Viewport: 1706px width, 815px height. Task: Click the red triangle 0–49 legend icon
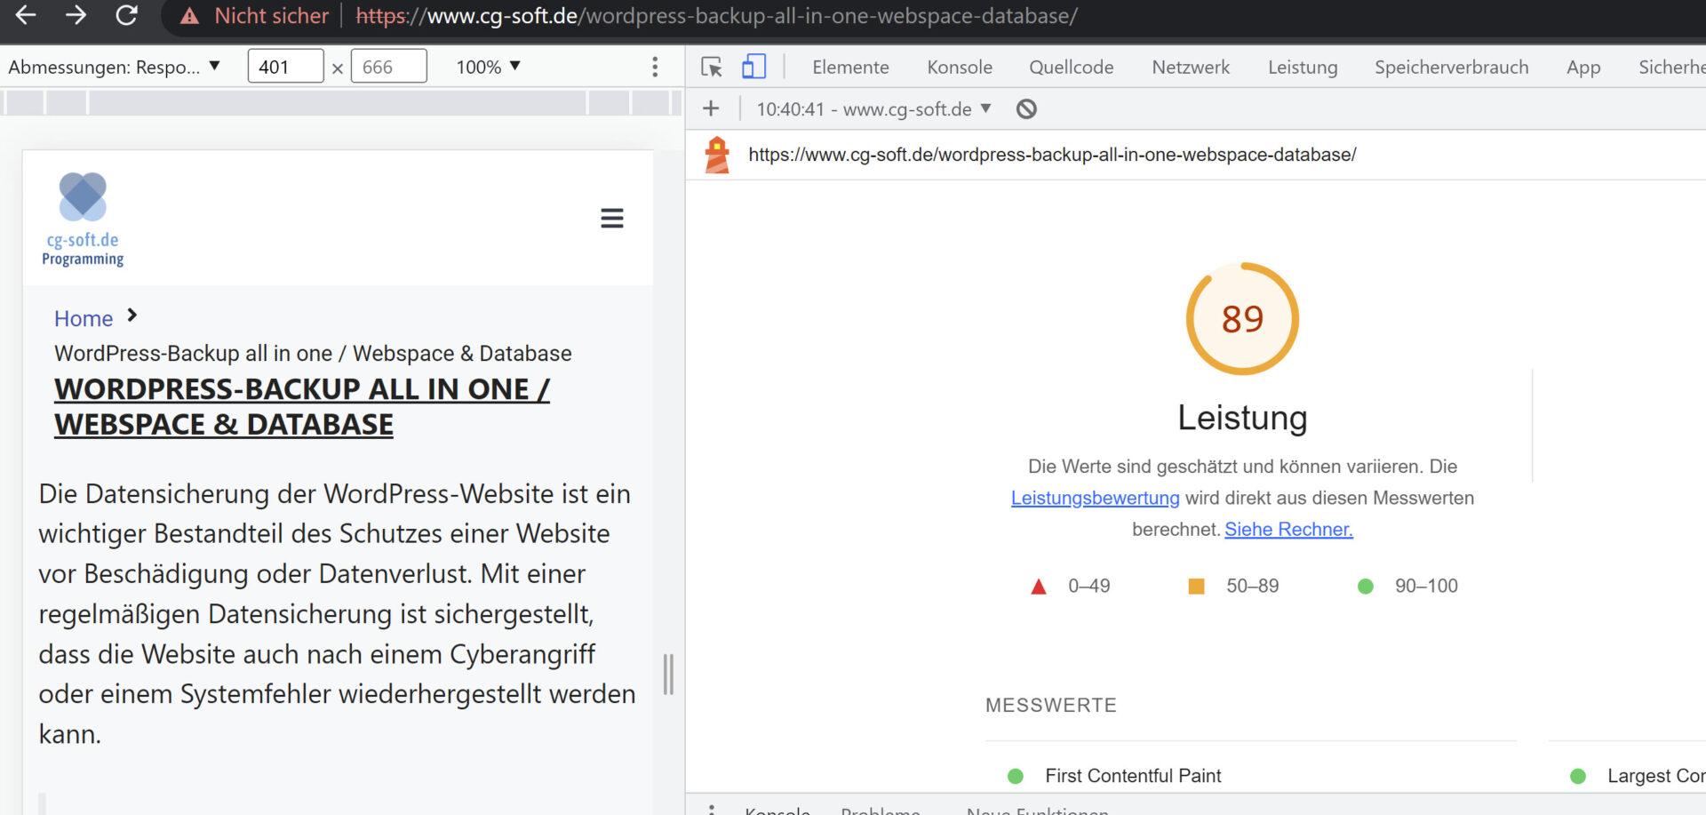click(x=1038, y=587)
